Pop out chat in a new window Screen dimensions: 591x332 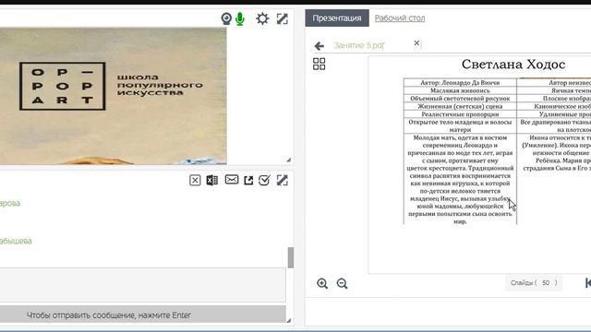pos(248,181)
